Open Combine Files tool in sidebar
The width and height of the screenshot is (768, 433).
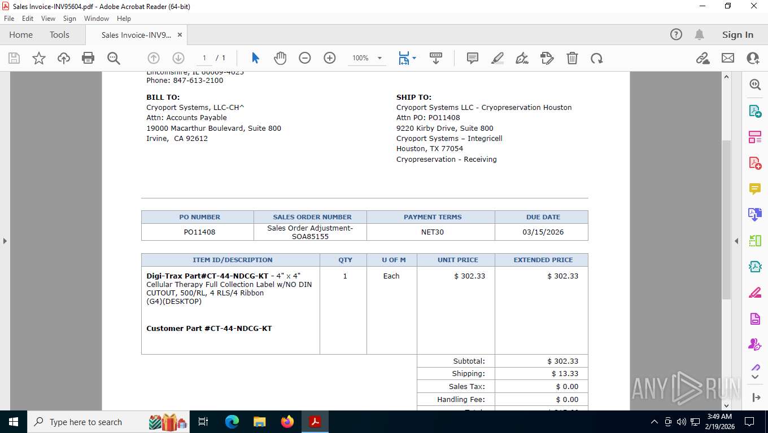pyautogui.click(x=755, y=215)
